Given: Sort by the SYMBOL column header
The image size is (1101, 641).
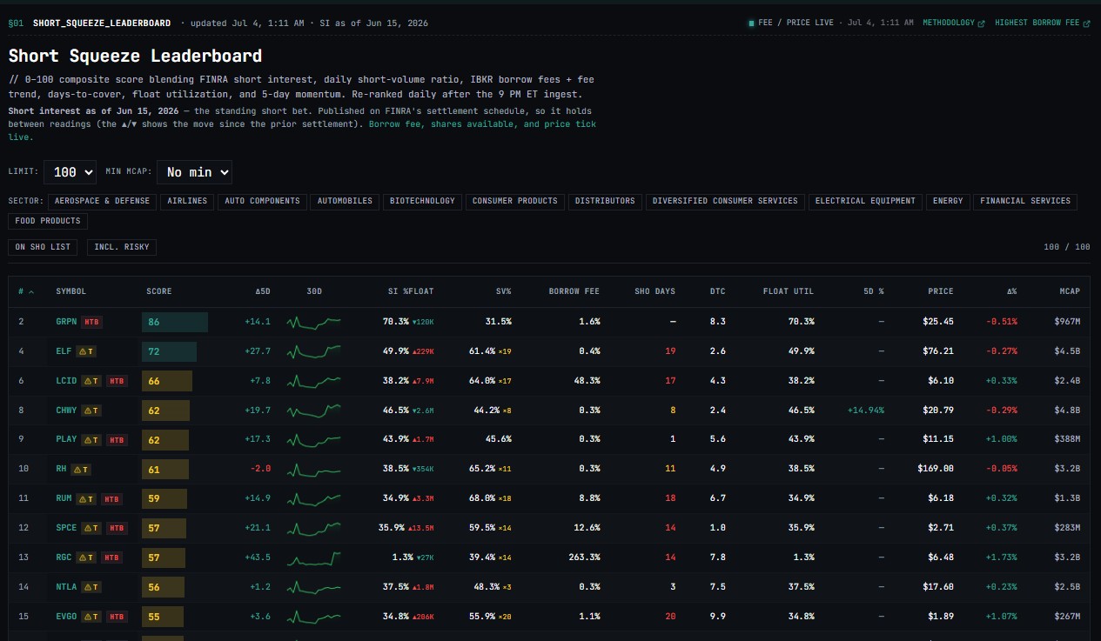Looking at the screenshot, I should click(x=71, y=291).
